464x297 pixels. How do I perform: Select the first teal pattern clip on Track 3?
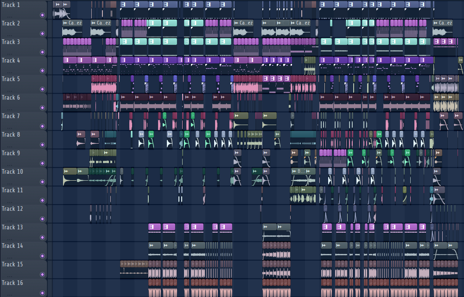coord(127,41)
